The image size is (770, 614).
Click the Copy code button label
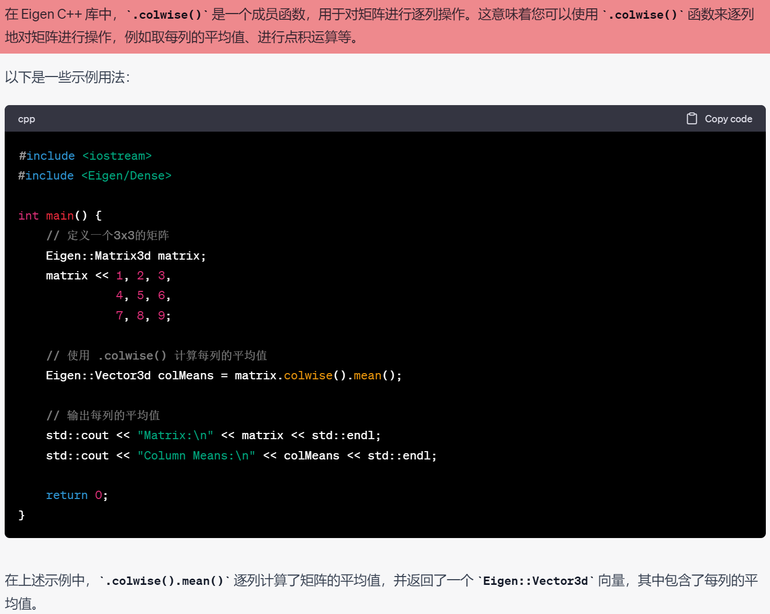pos(728,119)
